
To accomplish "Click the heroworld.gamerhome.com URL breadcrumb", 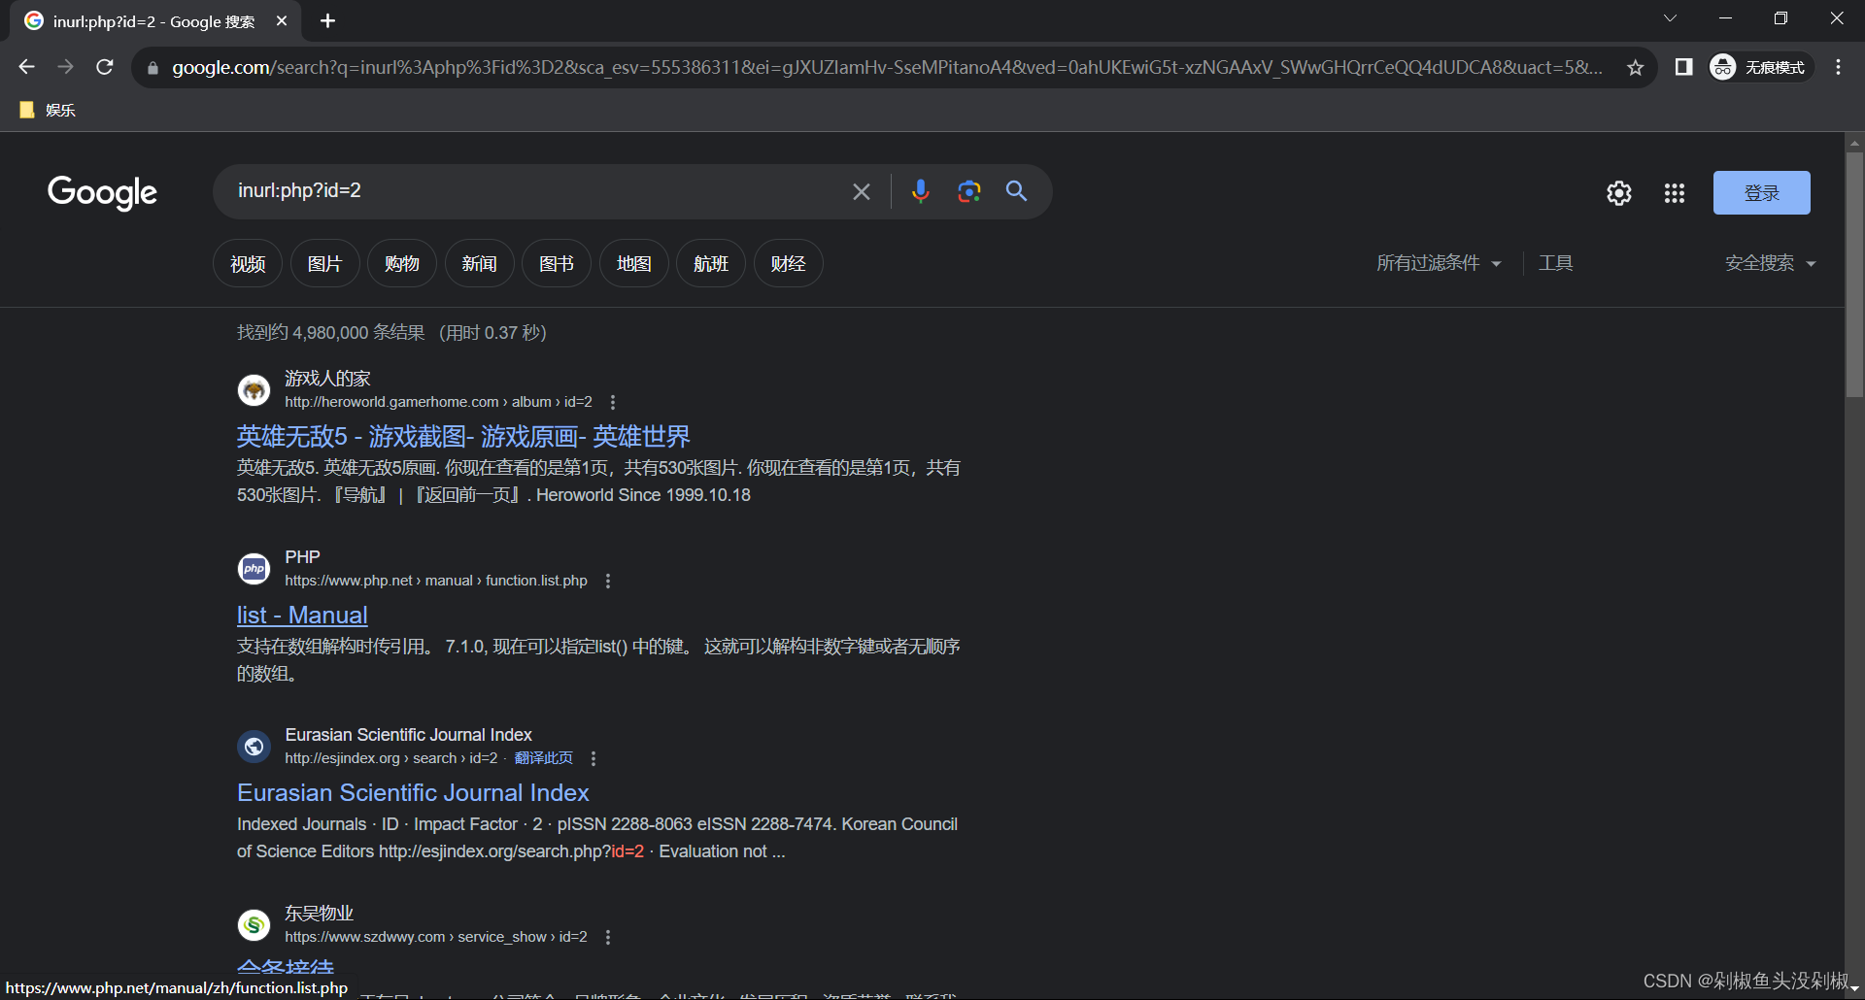I will (x=438, y=402).
